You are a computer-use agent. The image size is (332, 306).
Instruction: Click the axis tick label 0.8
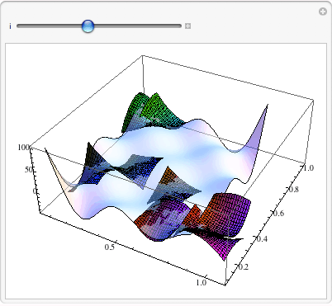[x=293, y=190]
